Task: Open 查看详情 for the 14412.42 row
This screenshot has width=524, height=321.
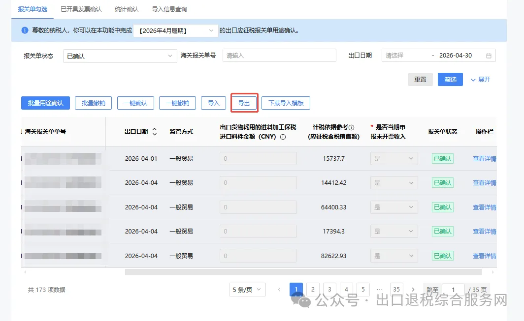Action: point(484,183)
